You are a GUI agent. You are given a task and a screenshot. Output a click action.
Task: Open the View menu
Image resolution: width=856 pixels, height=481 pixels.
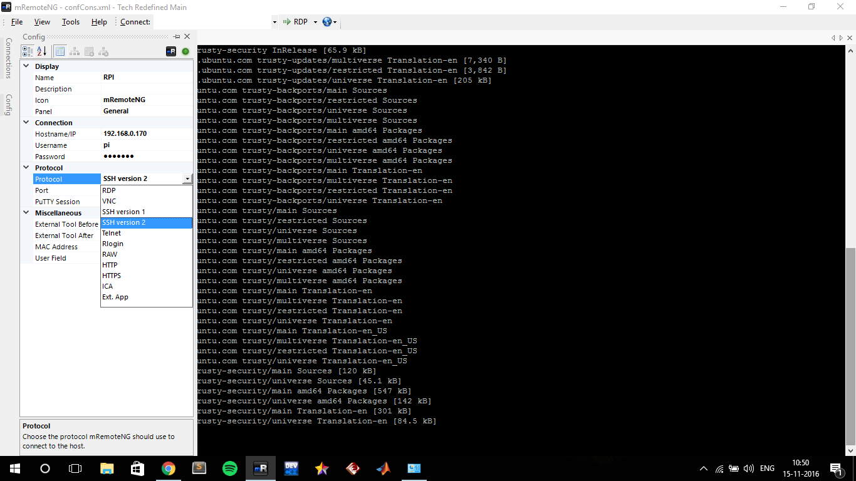[42, 22]
